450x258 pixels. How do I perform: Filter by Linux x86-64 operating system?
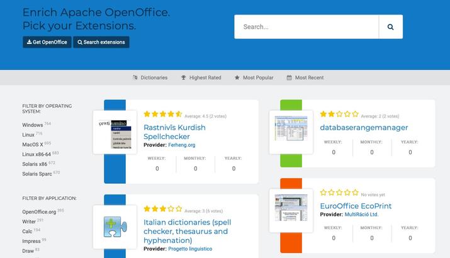tap(37, 154)
